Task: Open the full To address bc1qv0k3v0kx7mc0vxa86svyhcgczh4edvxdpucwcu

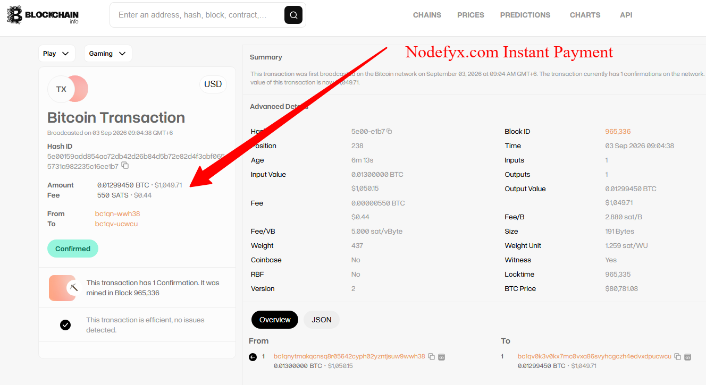Action: (594, 356)
